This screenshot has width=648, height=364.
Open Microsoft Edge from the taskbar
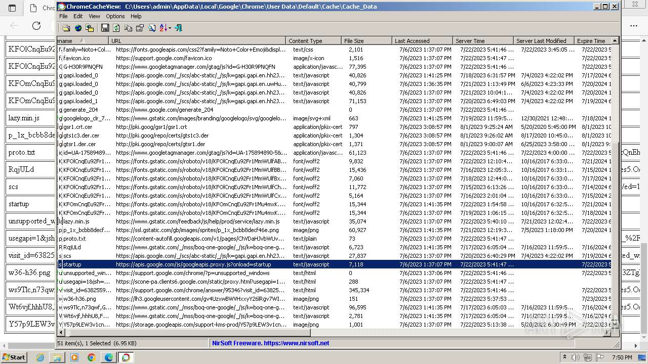(108, 357)
